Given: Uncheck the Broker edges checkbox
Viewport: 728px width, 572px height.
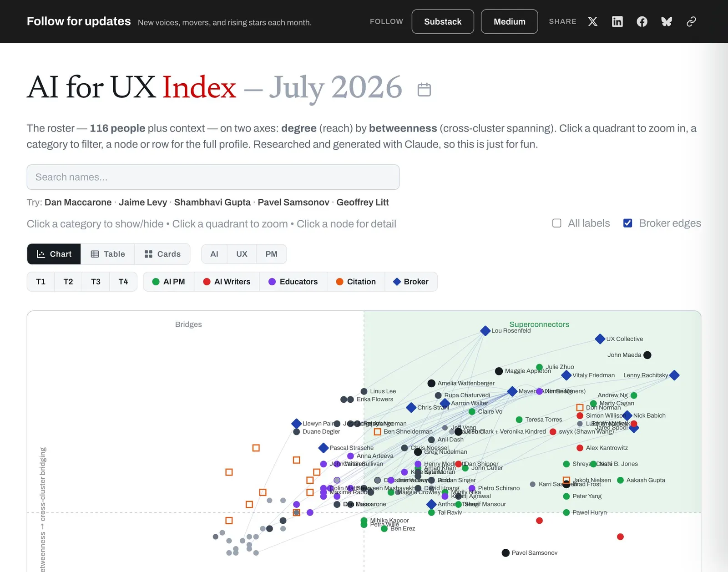Looking at the screenshot, I should coord(627,223).
